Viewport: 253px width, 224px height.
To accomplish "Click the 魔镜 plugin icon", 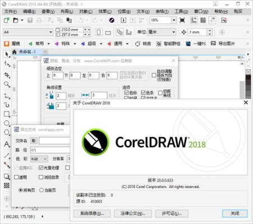I will click(7, 44).
